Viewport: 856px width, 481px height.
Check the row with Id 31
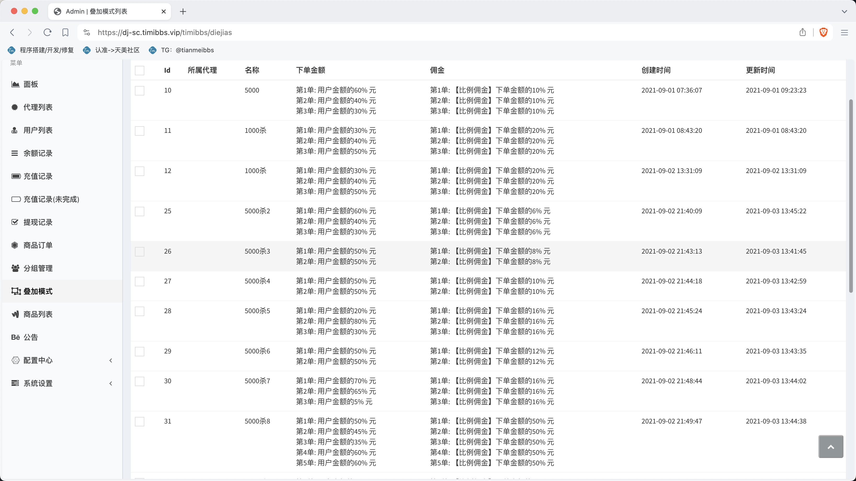(x=140, y=422)
